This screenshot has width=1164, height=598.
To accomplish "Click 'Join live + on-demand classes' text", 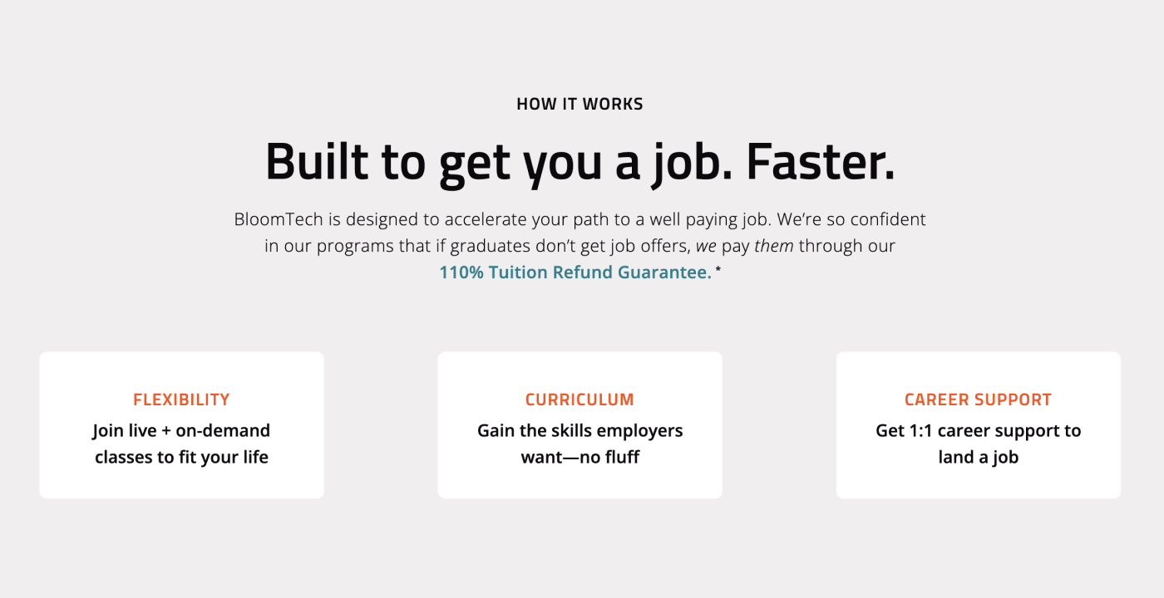I will coord(181,444).
